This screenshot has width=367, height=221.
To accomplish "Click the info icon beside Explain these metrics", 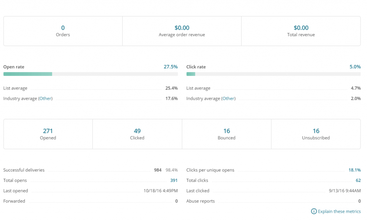I will point(314,211).
